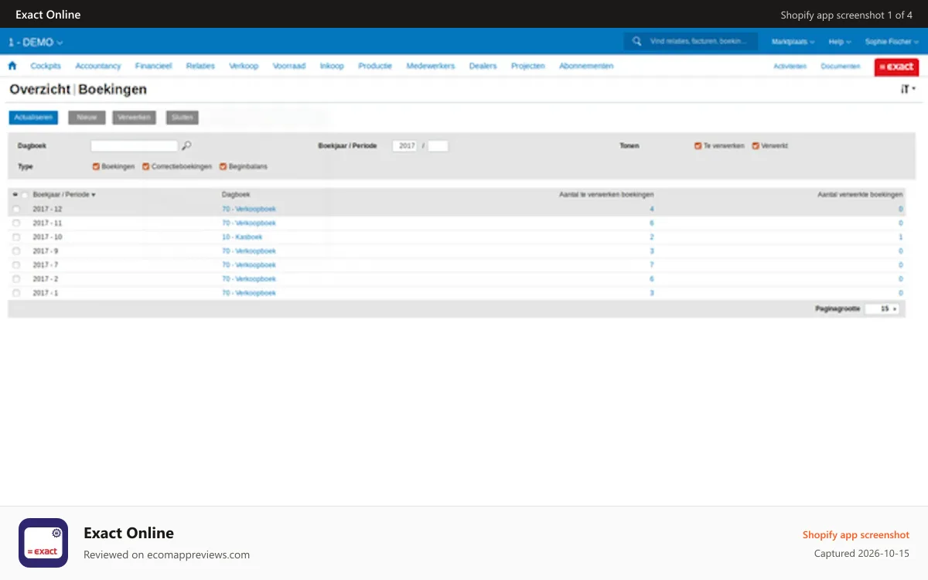Screen dimensions: 928x580
Task: Select the checkbox for row 2017 - 12
Action: point(16,210)
